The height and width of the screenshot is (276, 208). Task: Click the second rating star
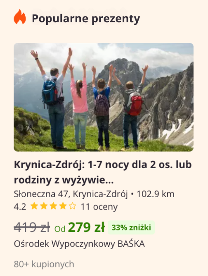[x=44, y=206]
